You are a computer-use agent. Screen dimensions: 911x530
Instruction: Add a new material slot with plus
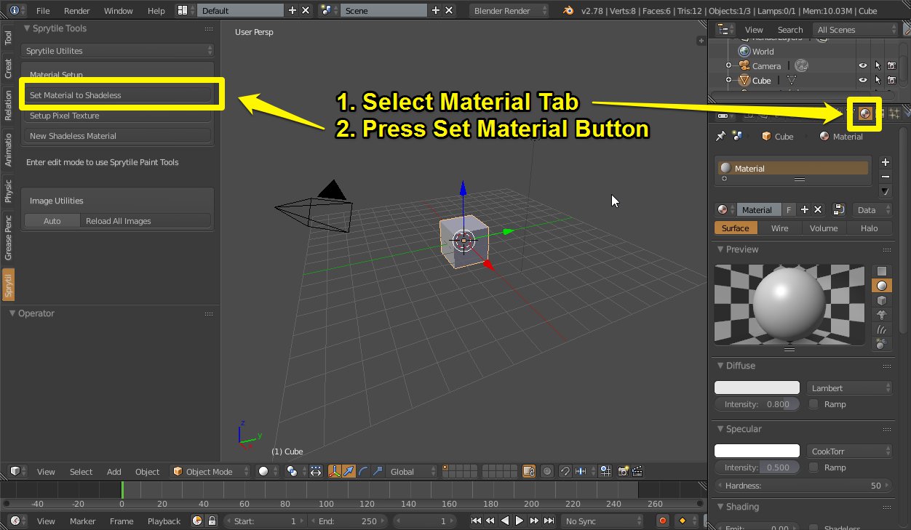pos(886,162)
